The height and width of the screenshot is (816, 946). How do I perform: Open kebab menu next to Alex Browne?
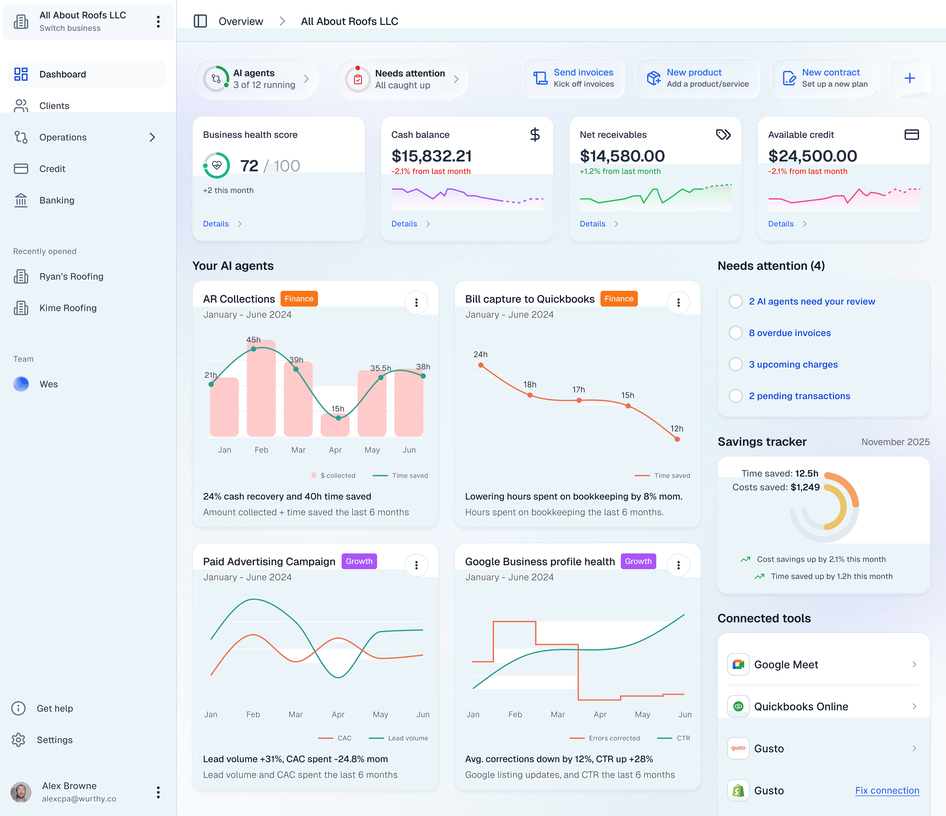(158, 792)
